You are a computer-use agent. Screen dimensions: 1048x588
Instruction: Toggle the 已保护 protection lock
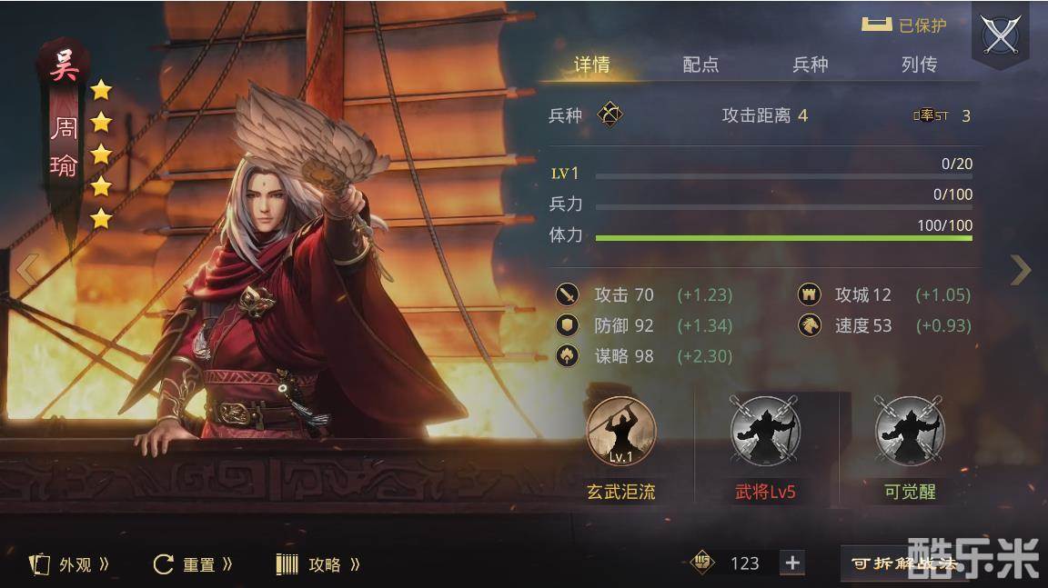coord(903,25)
